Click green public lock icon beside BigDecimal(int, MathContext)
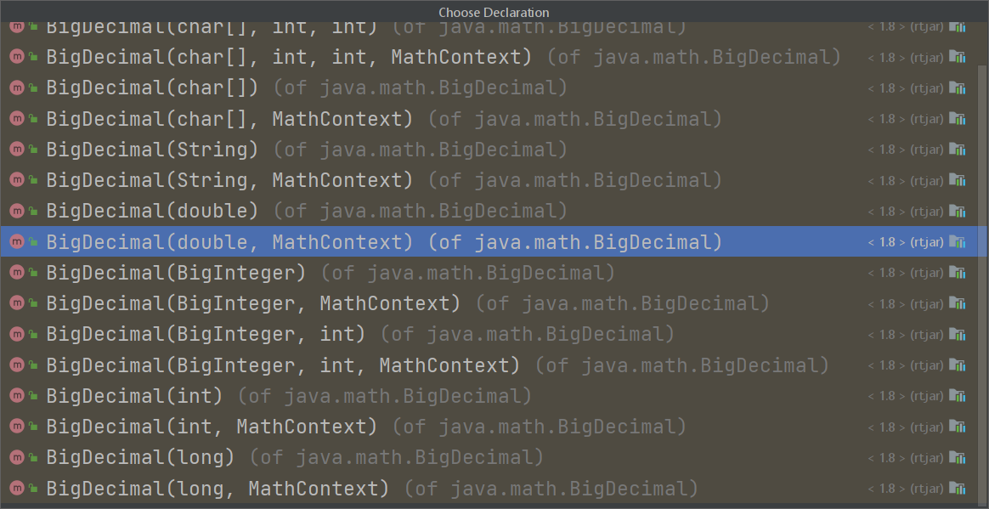This screenshot has height=509, width=989. [x=33, y=427]
